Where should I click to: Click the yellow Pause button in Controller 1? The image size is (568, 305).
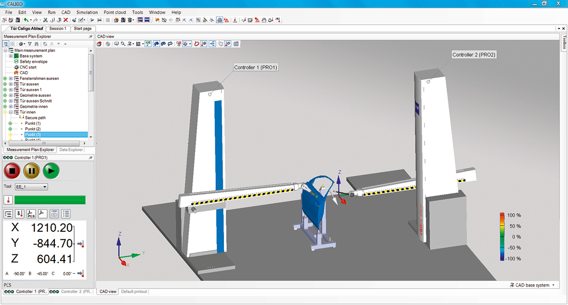pos(32,170)
